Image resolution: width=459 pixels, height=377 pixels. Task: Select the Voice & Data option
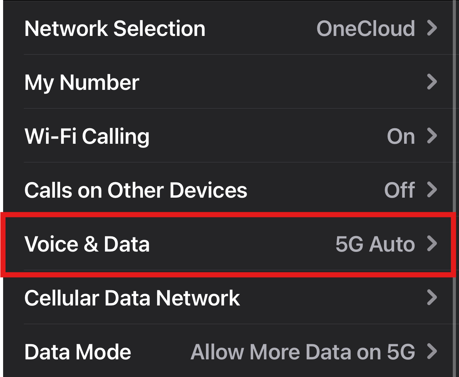[x=228, y=244]
